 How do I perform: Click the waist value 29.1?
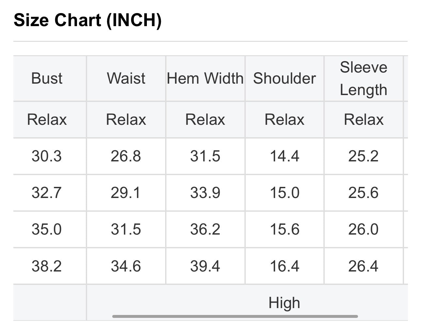point(126,193)
